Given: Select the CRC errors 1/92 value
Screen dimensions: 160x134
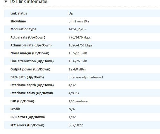Looking at the screenshot, I should tap(72, 117).
